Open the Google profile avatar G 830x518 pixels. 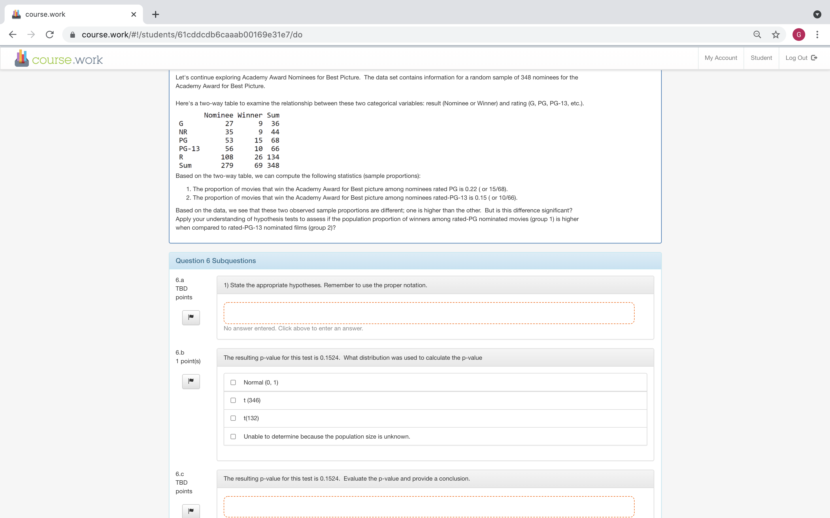pos(799,35)
